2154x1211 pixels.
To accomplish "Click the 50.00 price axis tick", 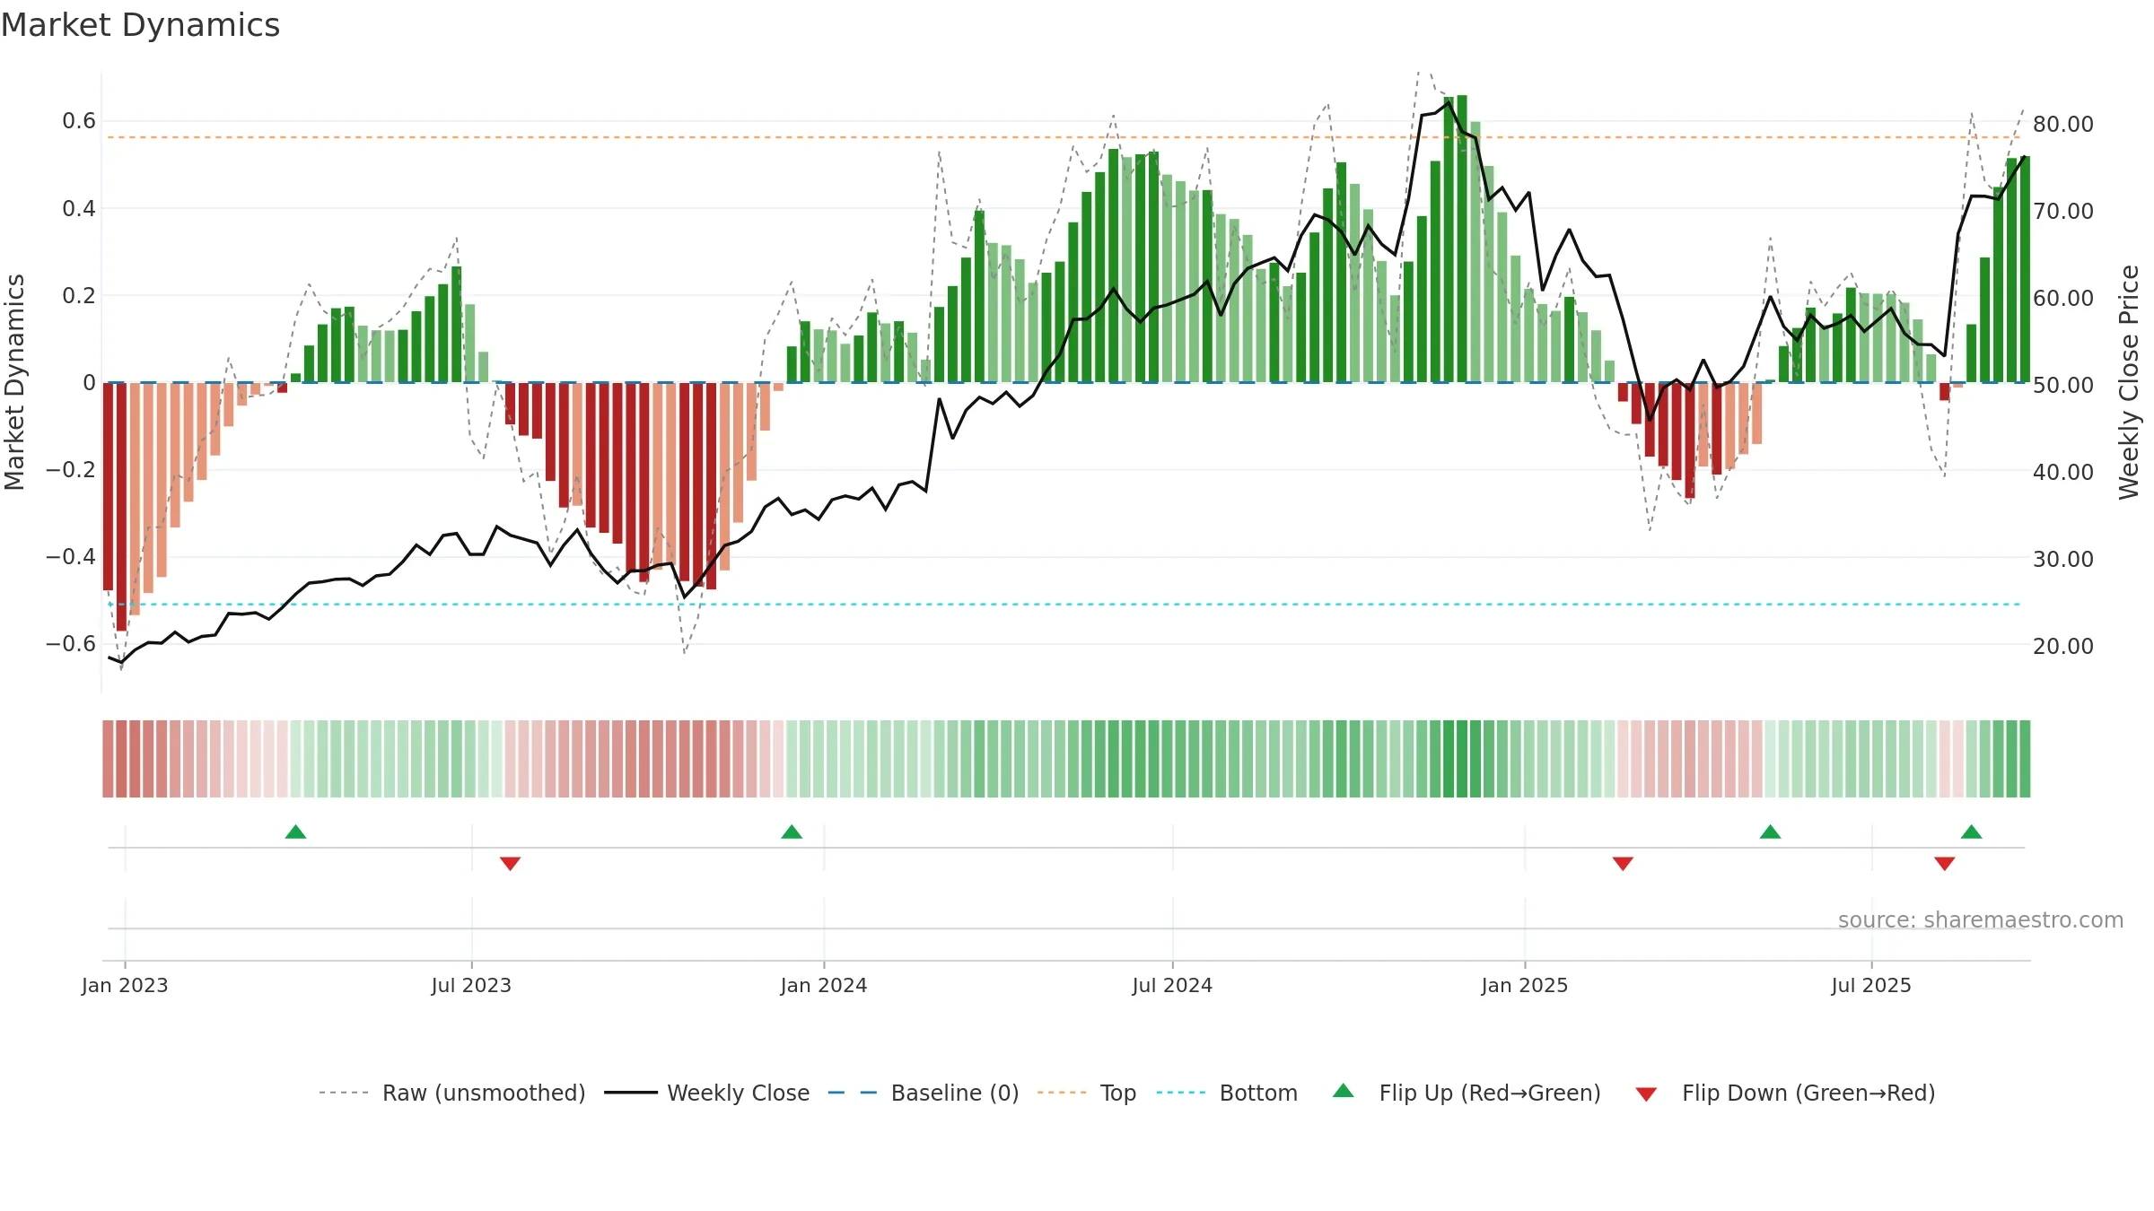I will pos(2063,385).
